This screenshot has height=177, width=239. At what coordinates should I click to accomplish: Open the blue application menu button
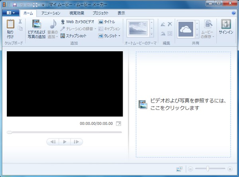click(11, 13)
